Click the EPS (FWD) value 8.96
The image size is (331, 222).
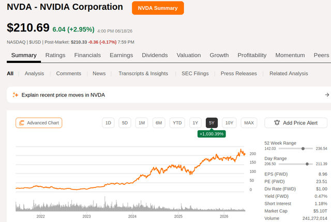coord(323,174)
